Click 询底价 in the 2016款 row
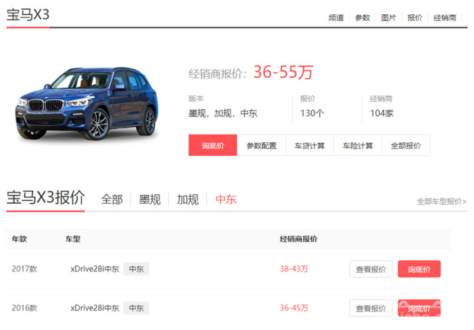The image size is (474, 330). point(419,308)
